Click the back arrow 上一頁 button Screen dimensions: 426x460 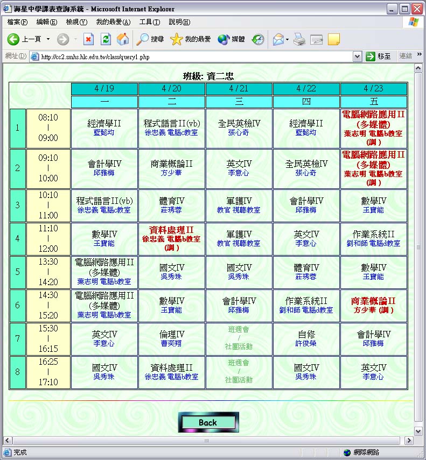click(24, 39)
